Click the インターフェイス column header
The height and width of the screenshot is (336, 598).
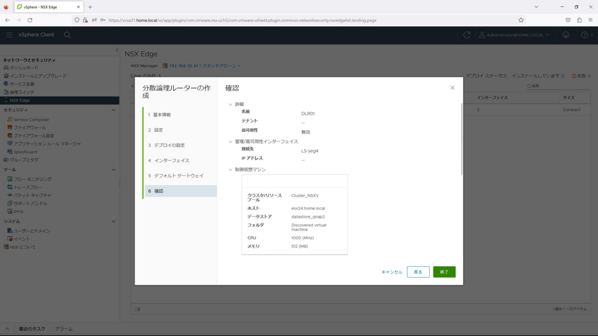point(492,98)
